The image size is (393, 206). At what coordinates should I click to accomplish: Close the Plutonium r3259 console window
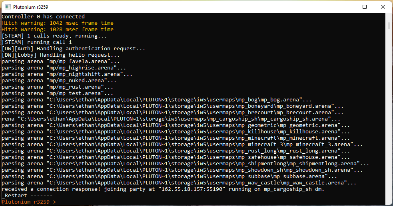(383, 7)
